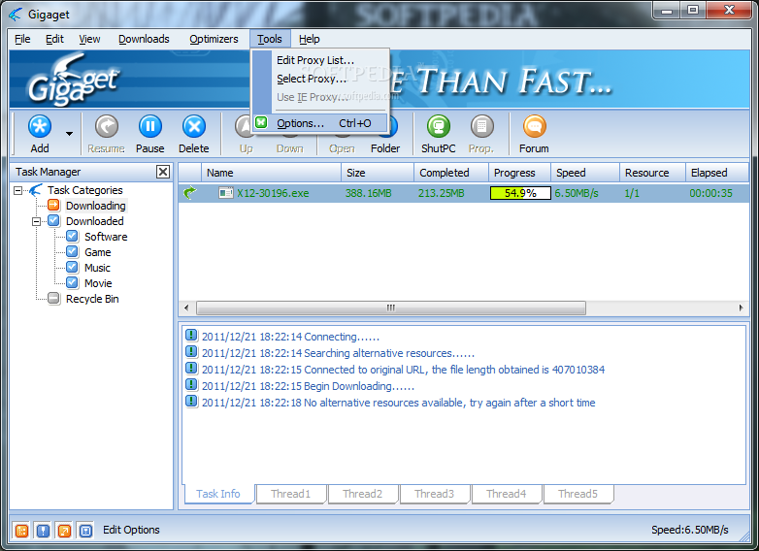
Task: Select the Software category icon
Action: [72, 236]
